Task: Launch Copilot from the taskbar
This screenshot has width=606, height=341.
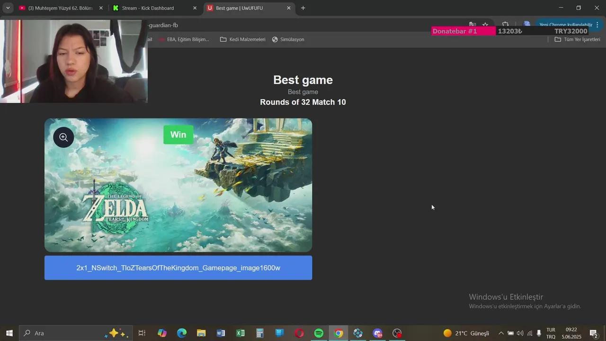Action: point(162,333)
